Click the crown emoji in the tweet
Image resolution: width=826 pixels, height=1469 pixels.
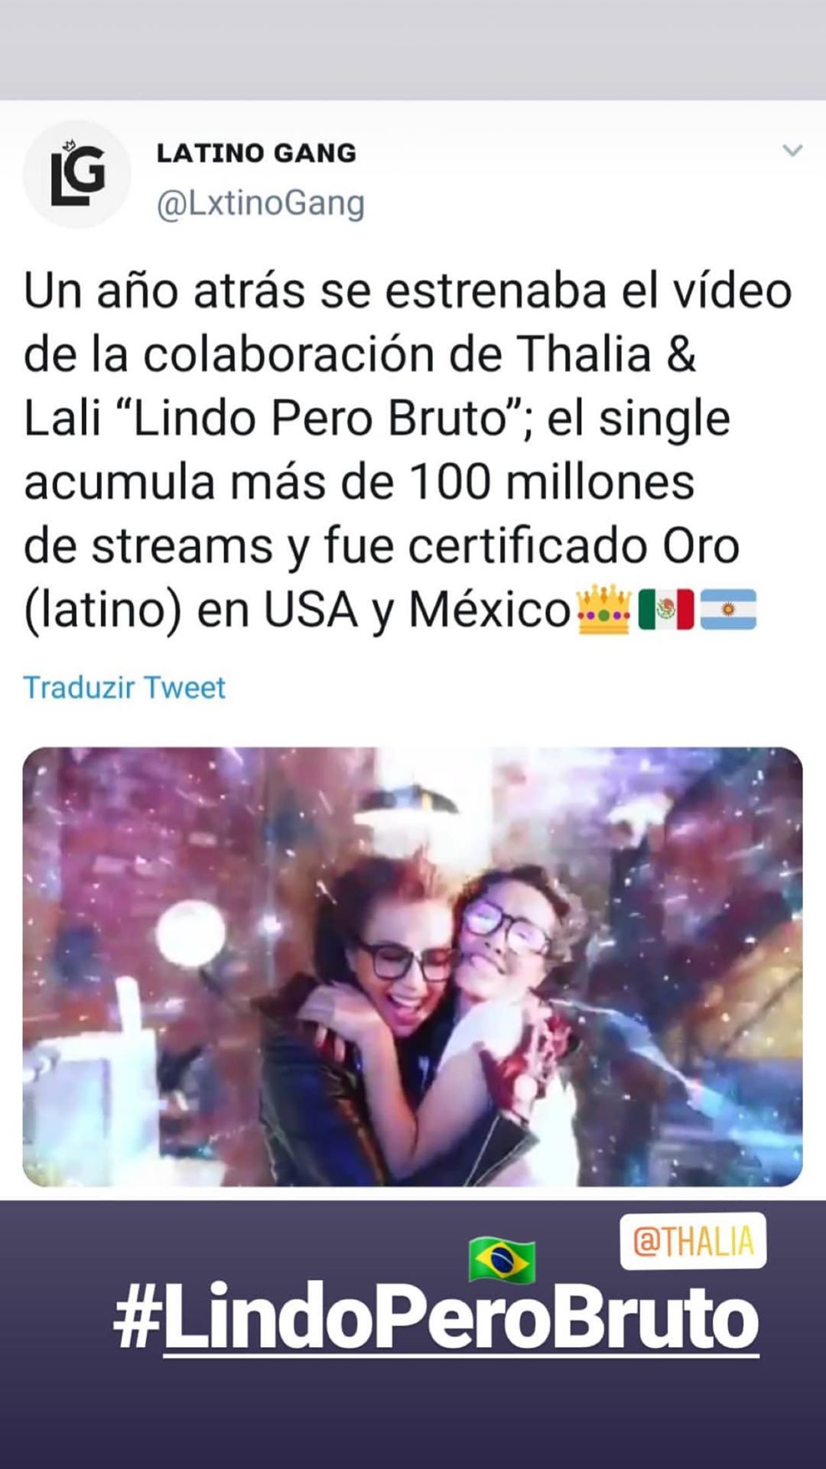[604, 610]
